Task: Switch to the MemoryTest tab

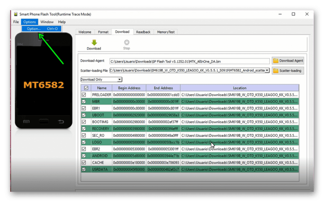Action: coord(166,32)
